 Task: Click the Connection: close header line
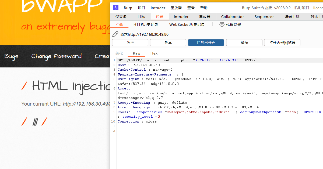pos(137,121)
